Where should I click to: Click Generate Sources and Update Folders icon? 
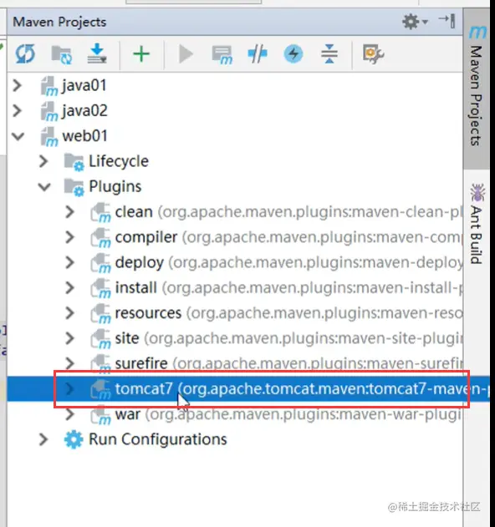pos(62,54)
